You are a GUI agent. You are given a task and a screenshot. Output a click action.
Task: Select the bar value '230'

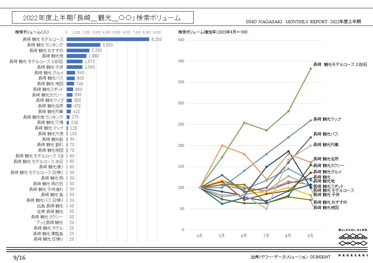coord(74,122)
